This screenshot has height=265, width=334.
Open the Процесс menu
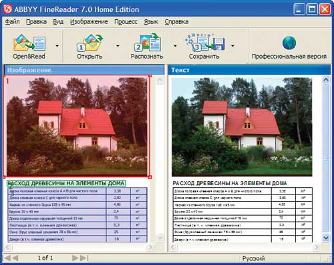tap(126, 22)
